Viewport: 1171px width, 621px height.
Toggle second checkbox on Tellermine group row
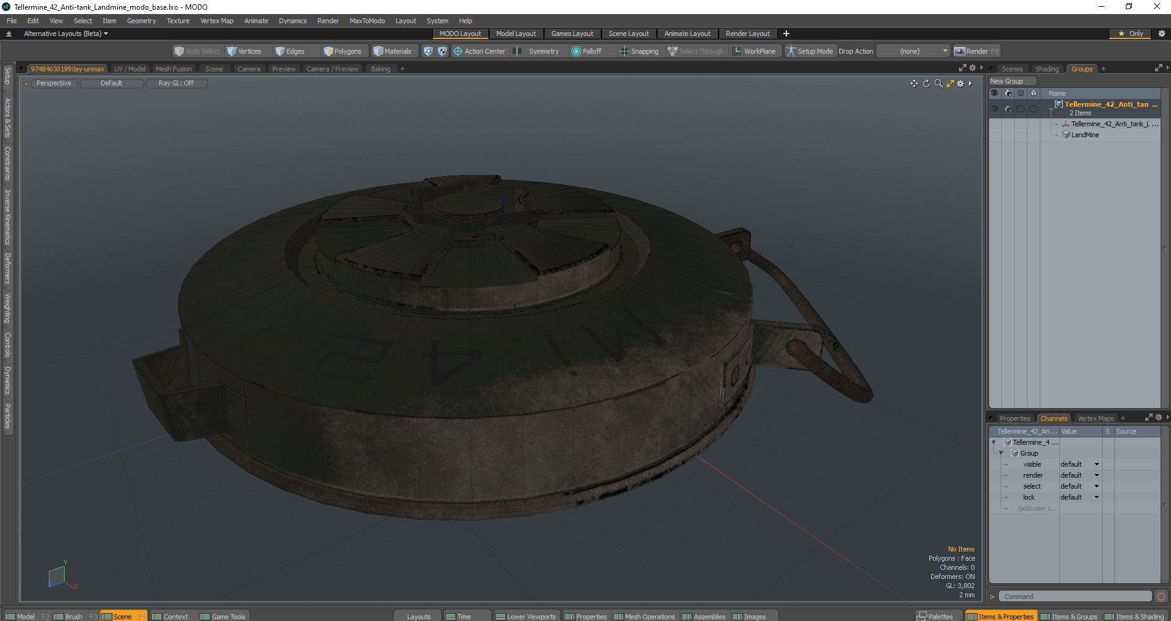[1033, 109]
